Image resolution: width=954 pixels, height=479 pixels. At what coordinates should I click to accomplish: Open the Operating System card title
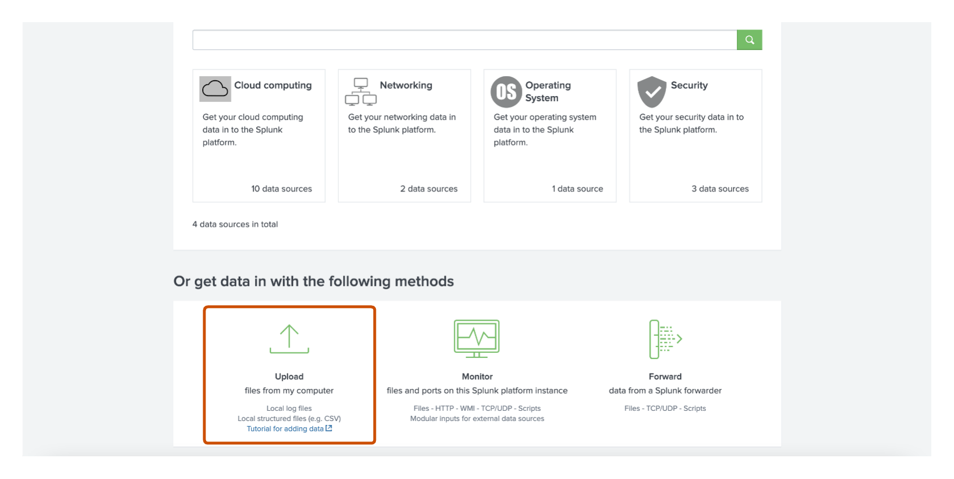pyautogui.click(x=548, y=91)
